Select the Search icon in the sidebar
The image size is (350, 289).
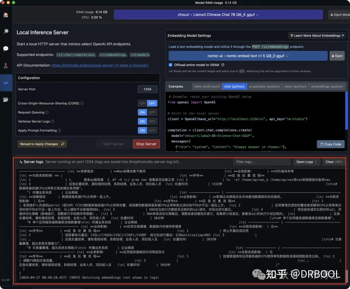6,31
